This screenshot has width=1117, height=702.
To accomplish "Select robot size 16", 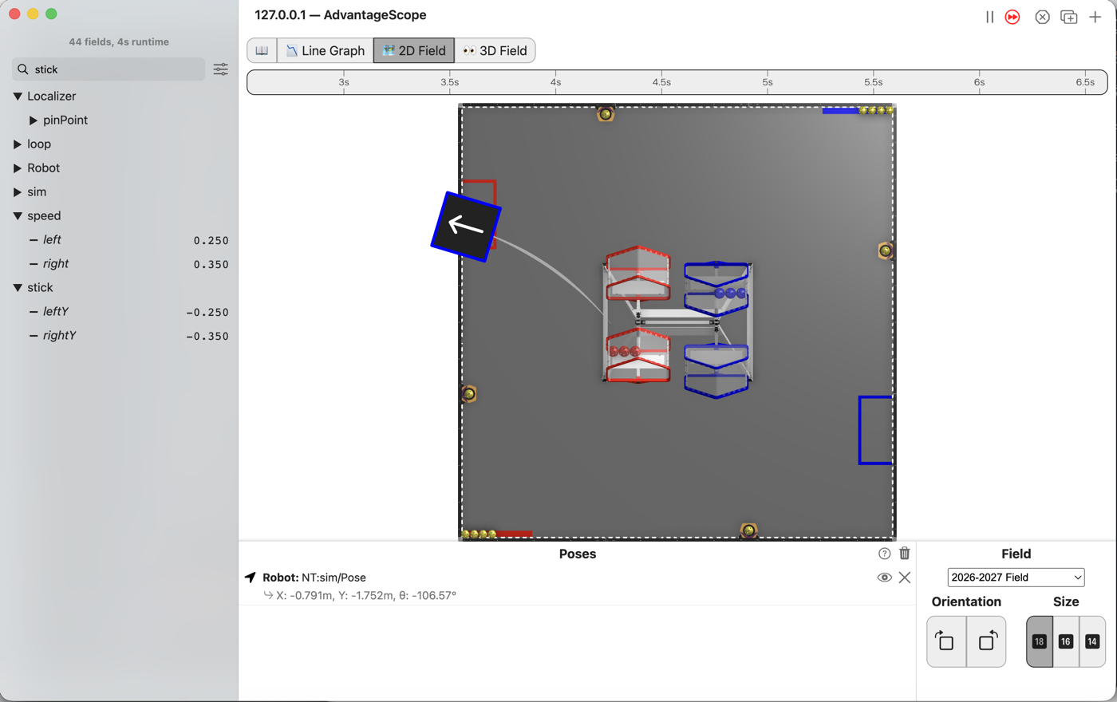I will pos(1066,641).
